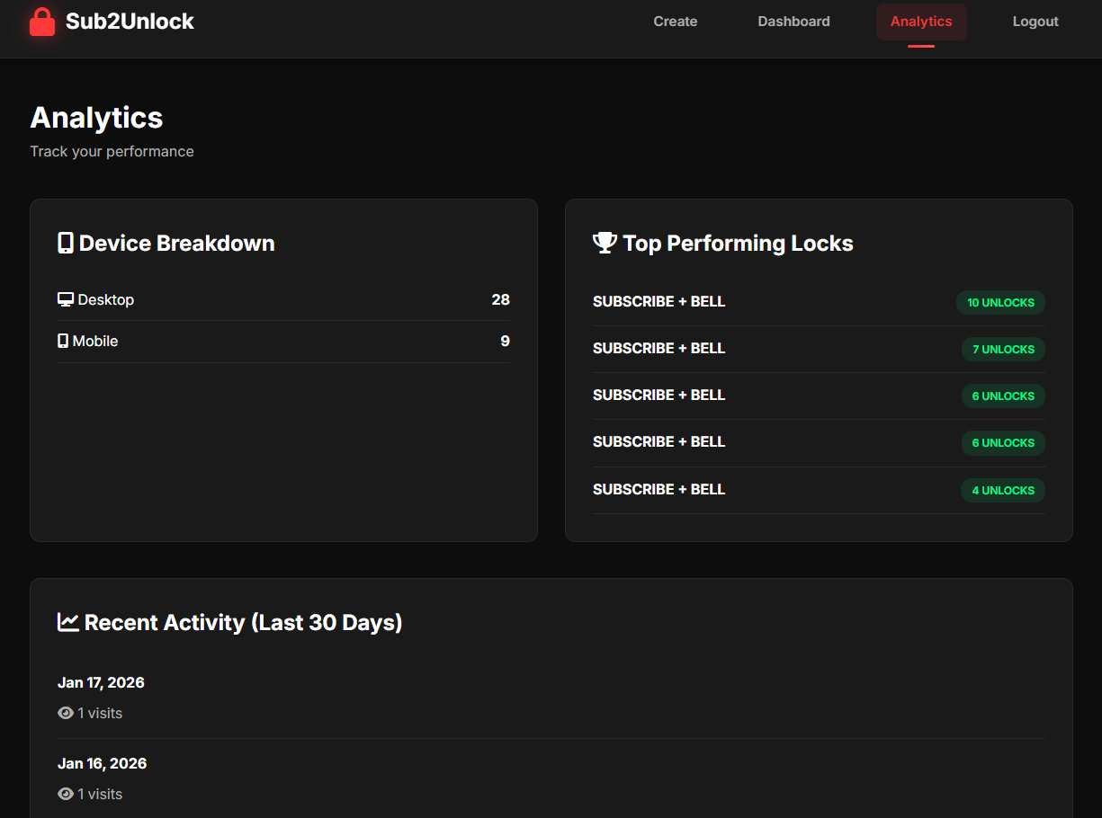Click the mobile phone icon next to Mobile

(x=64, y=341)
